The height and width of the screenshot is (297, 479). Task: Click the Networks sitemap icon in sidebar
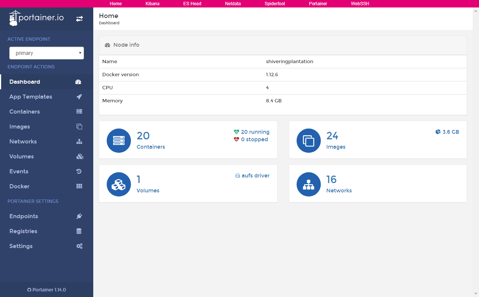coord(79,142)
